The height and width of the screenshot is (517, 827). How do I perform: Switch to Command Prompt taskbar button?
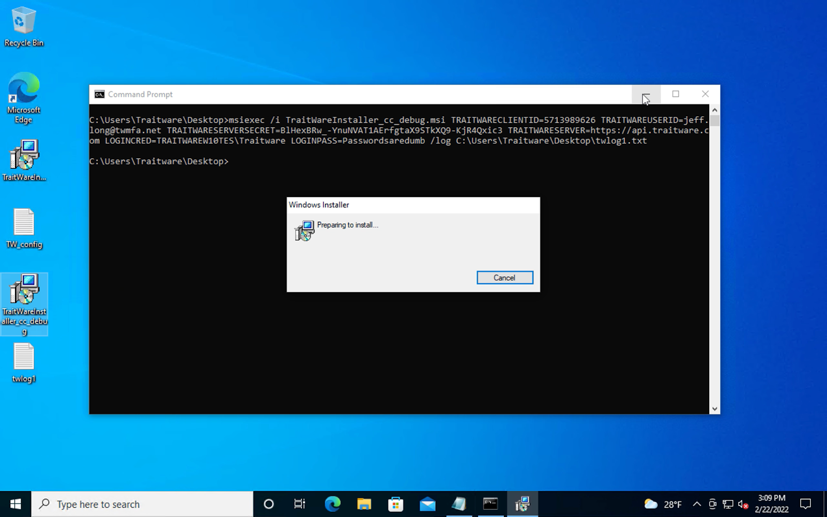coord(491,504)
